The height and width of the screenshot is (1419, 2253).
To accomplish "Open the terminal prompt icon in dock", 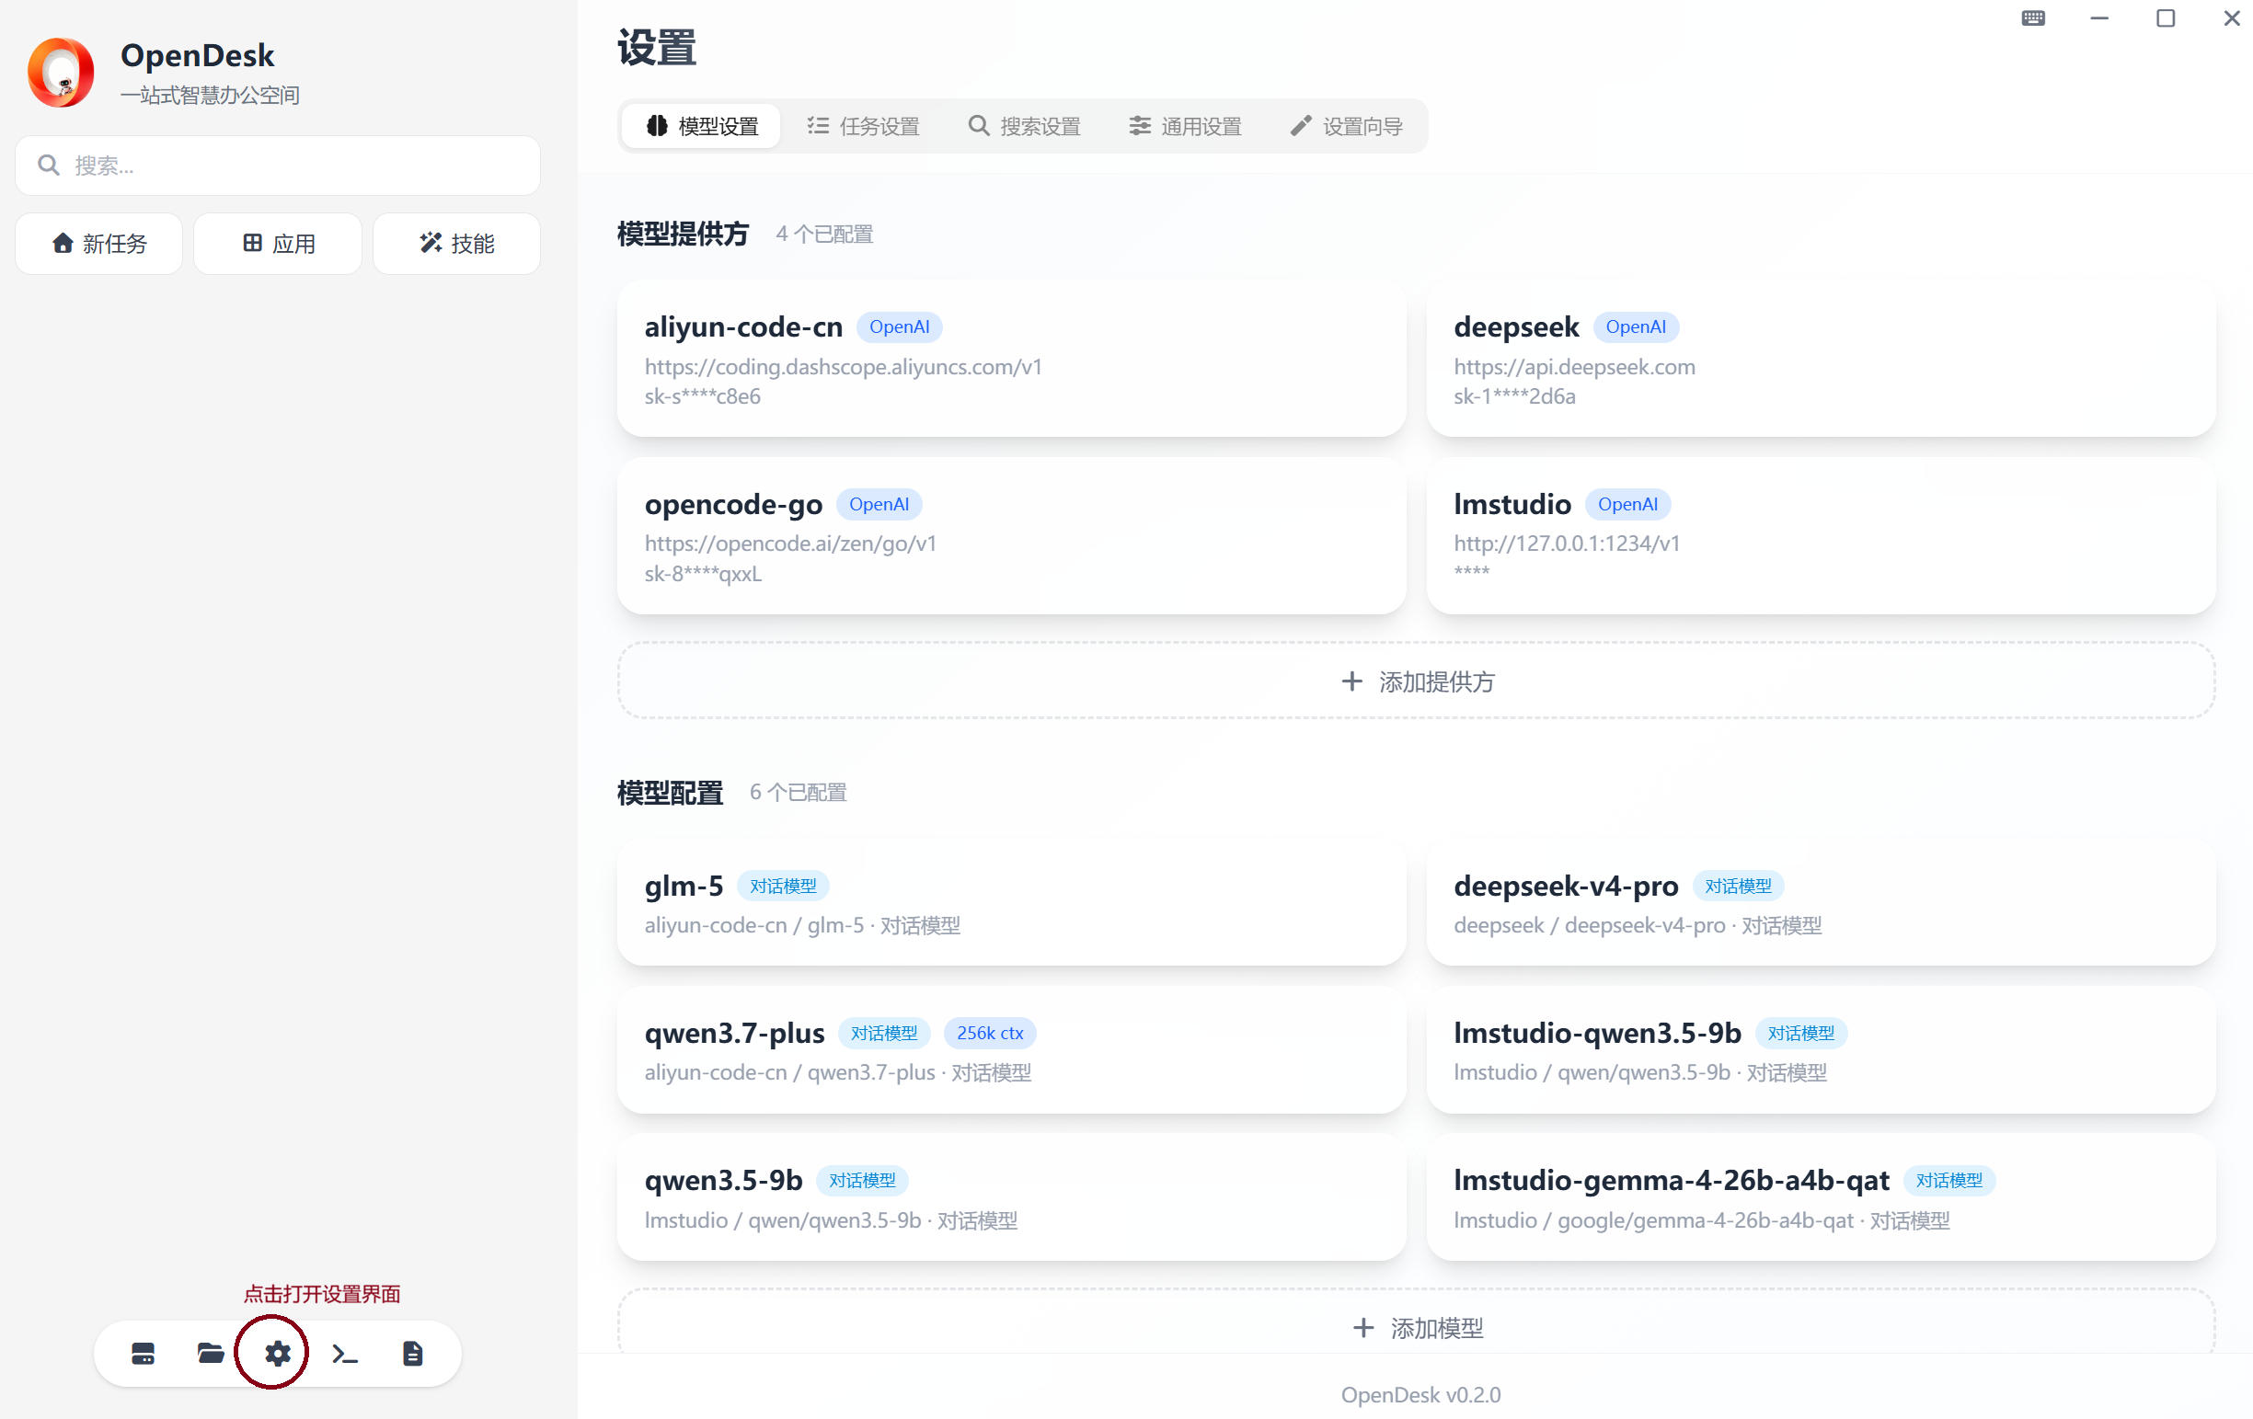I will [x=345, y=1353].
